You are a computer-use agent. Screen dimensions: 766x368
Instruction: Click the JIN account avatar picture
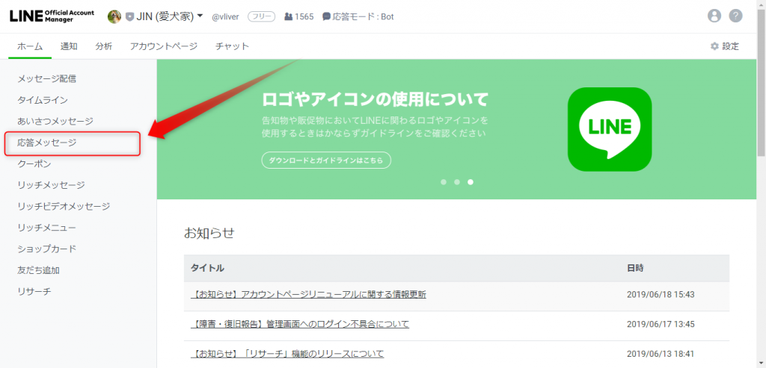114,16
